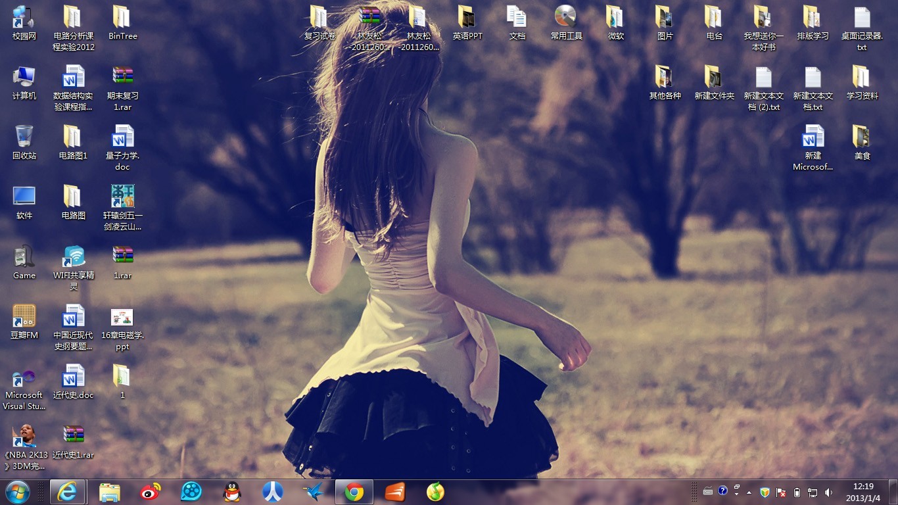The height and width of the screenshot is (505, 898).
Task: Launch WIFI共享精灵 desktop shortcut
Action: click(x=73, y=256)
